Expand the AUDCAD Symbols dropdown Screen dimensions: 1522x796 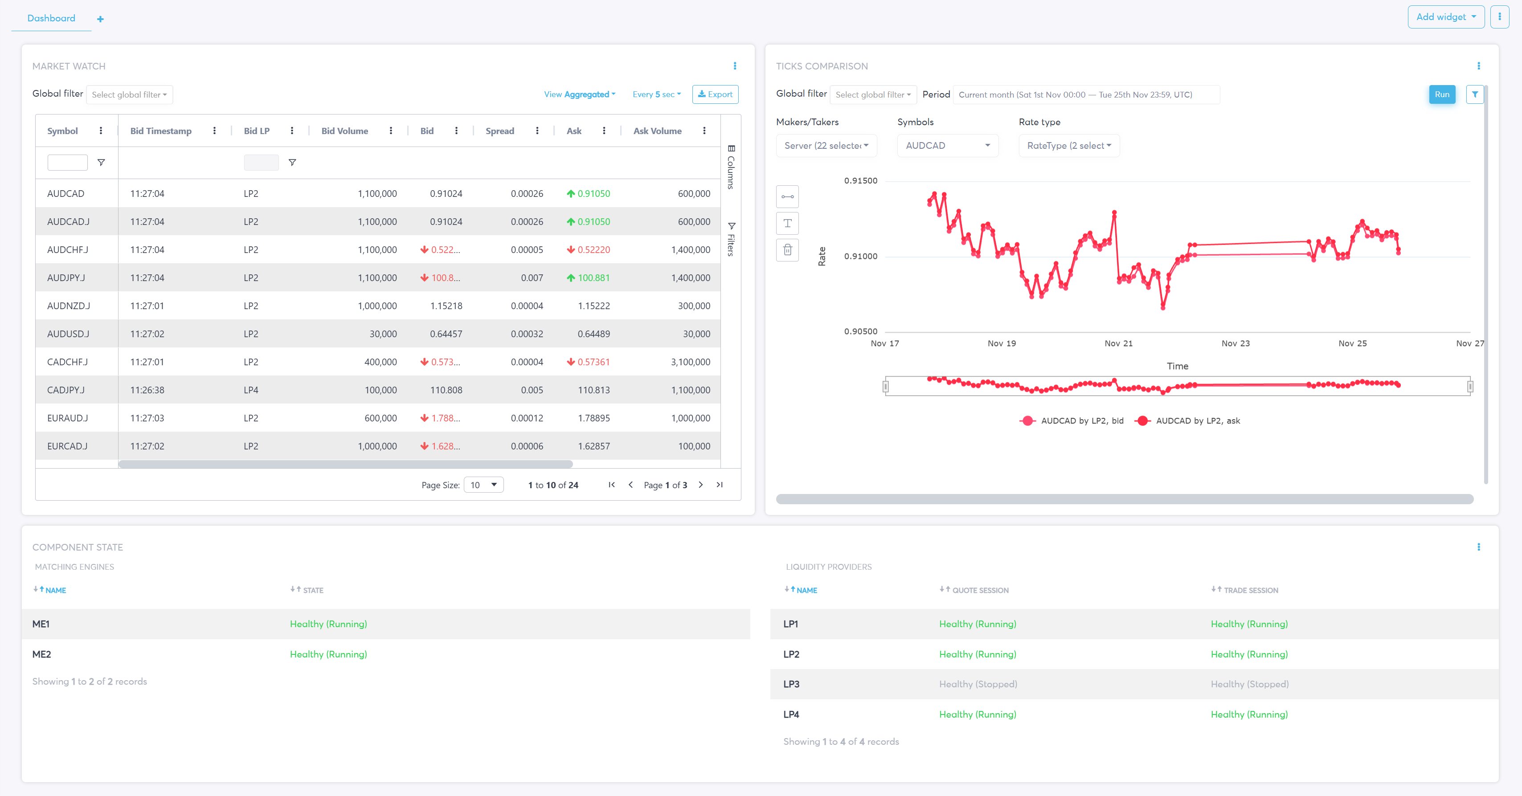point(947,146)
